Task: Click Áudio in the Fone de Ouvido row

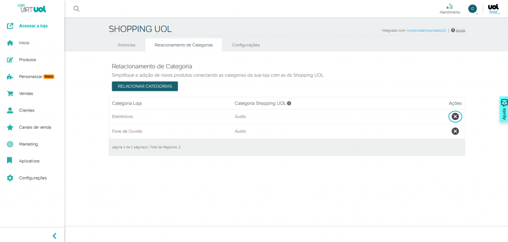Action: (240, 131)
